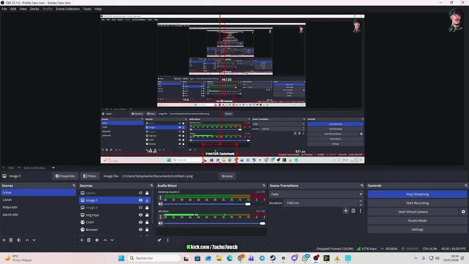Open the Edit menu

[x=13, y=9]
